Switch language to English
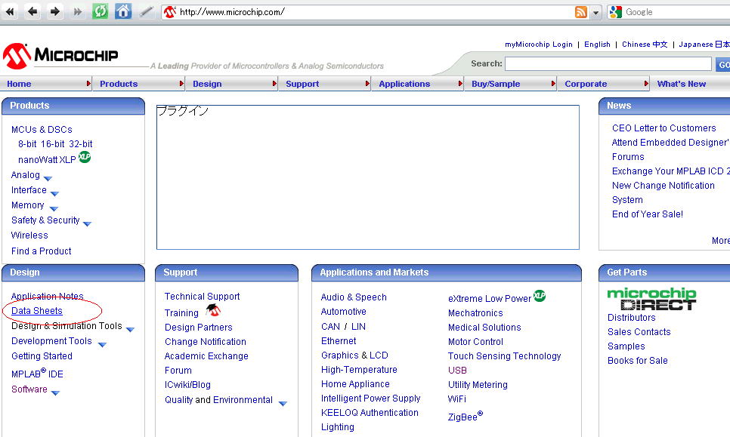The image size is (730, 437). click(x=597, y=45)
